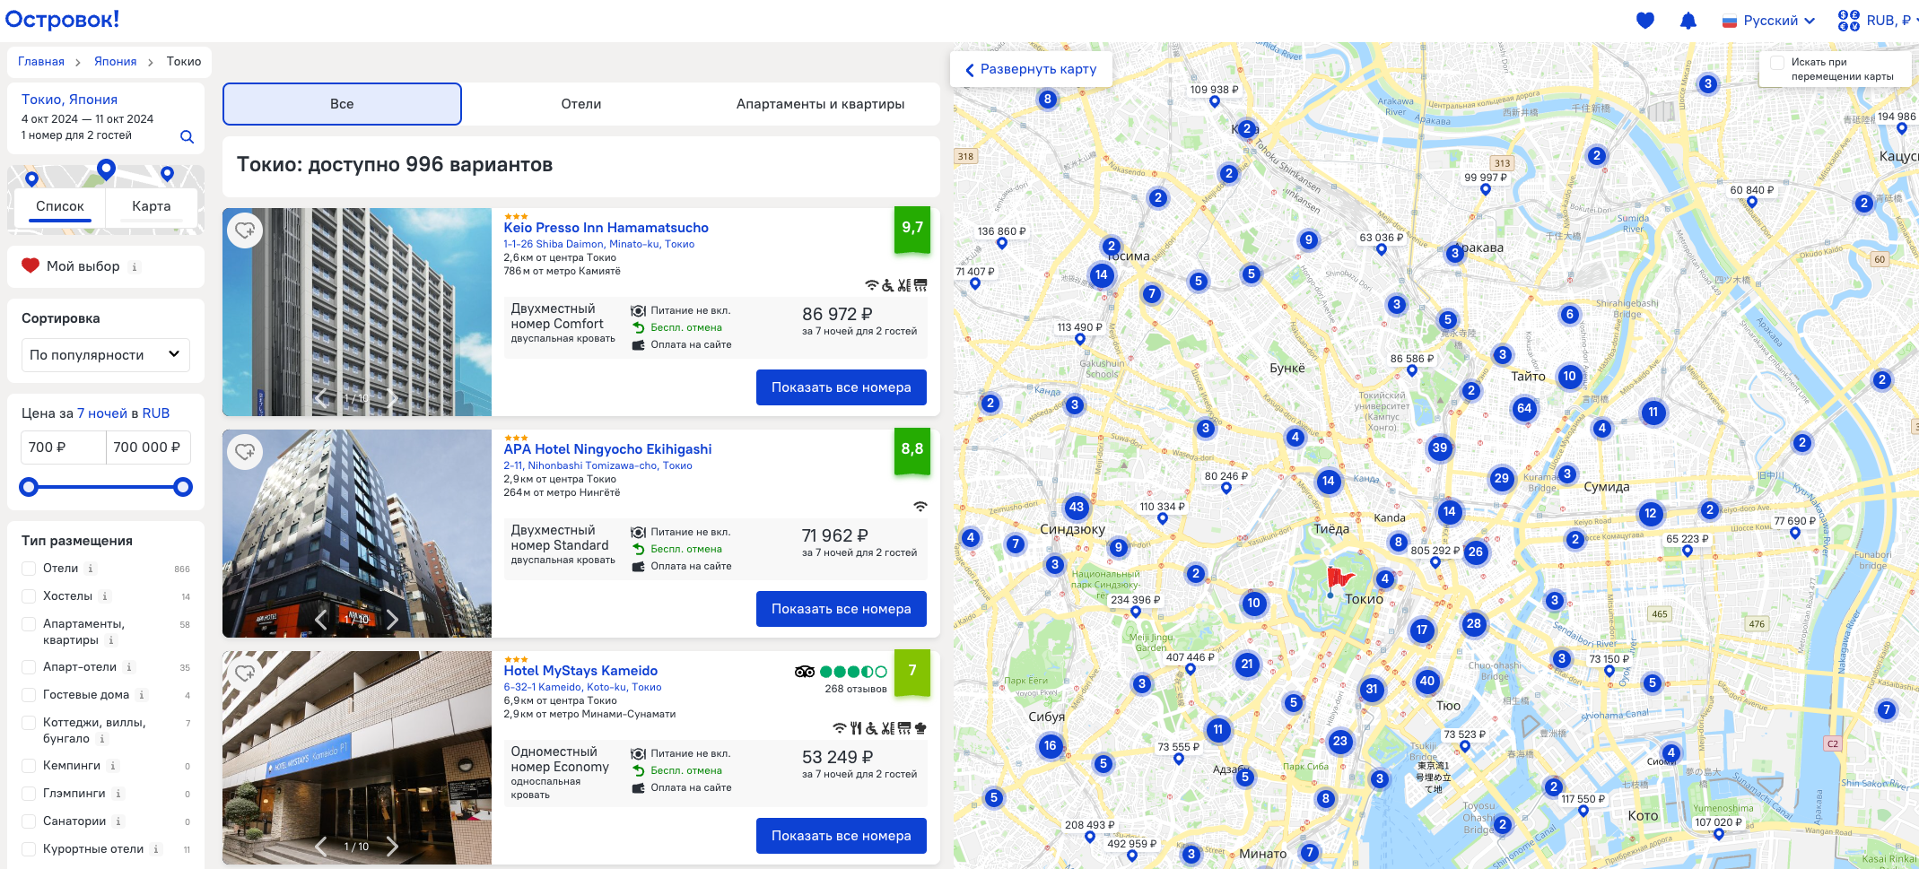1919x869 pixels.
Task: Click the Островок! logo
Action: point(62,20)
